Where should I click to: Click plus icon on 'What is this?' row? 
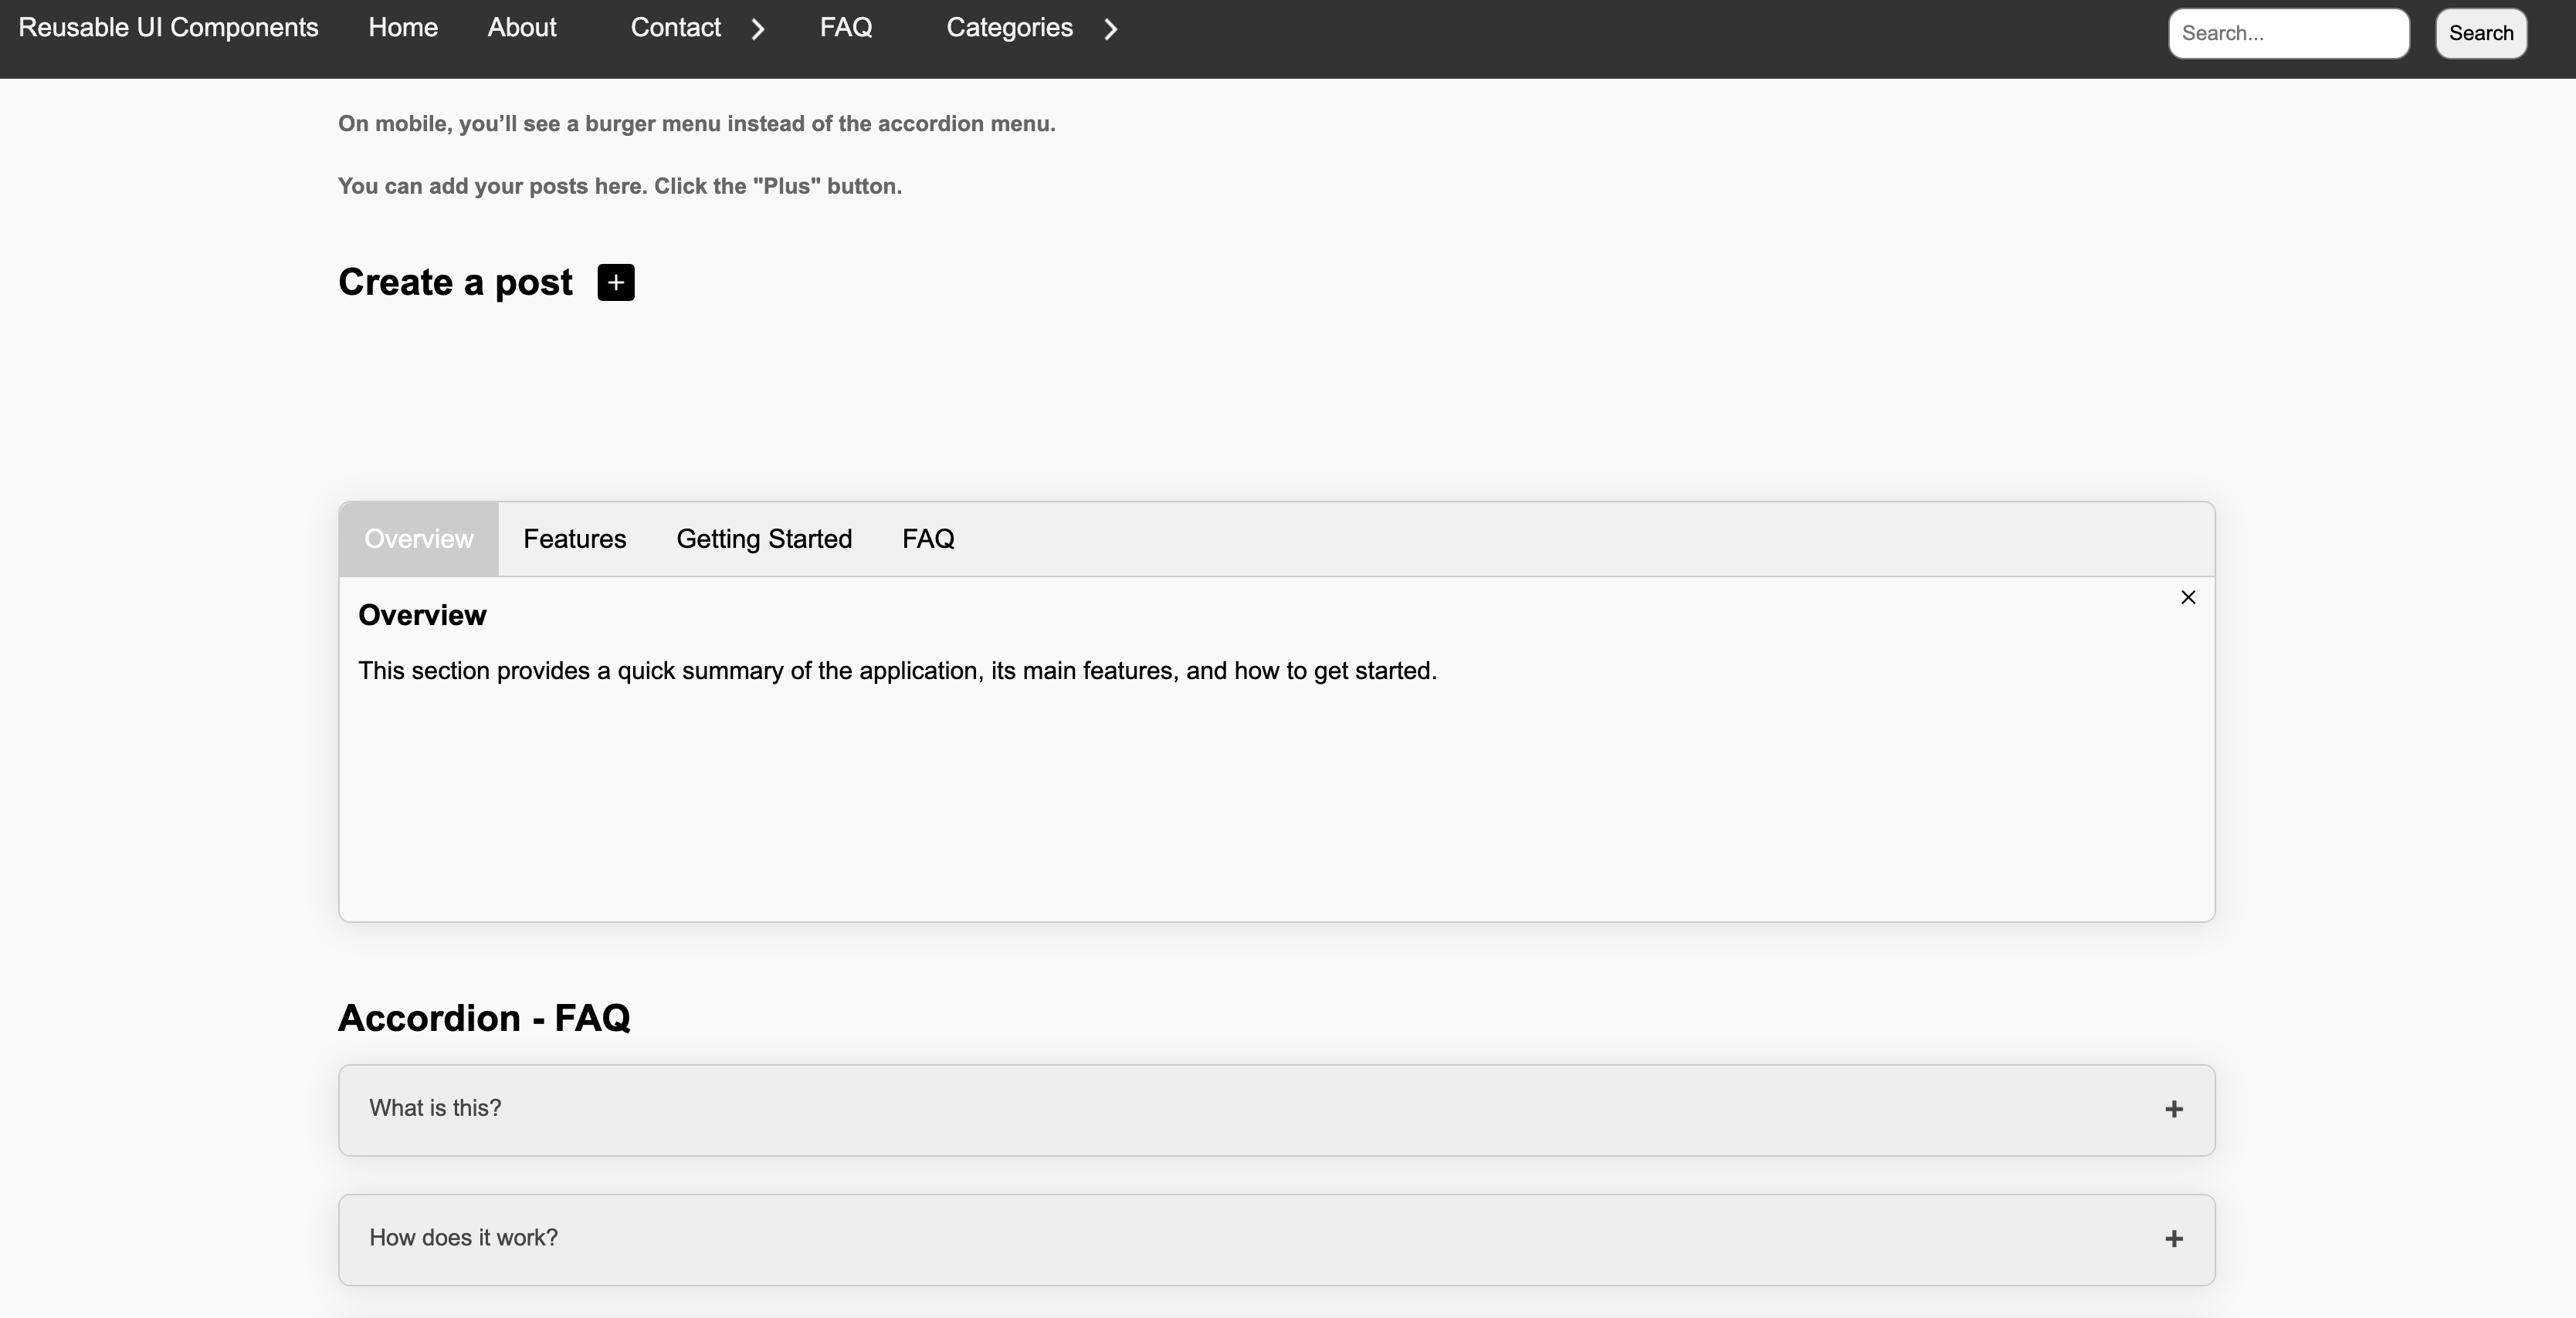[x=2173, y=1109]
